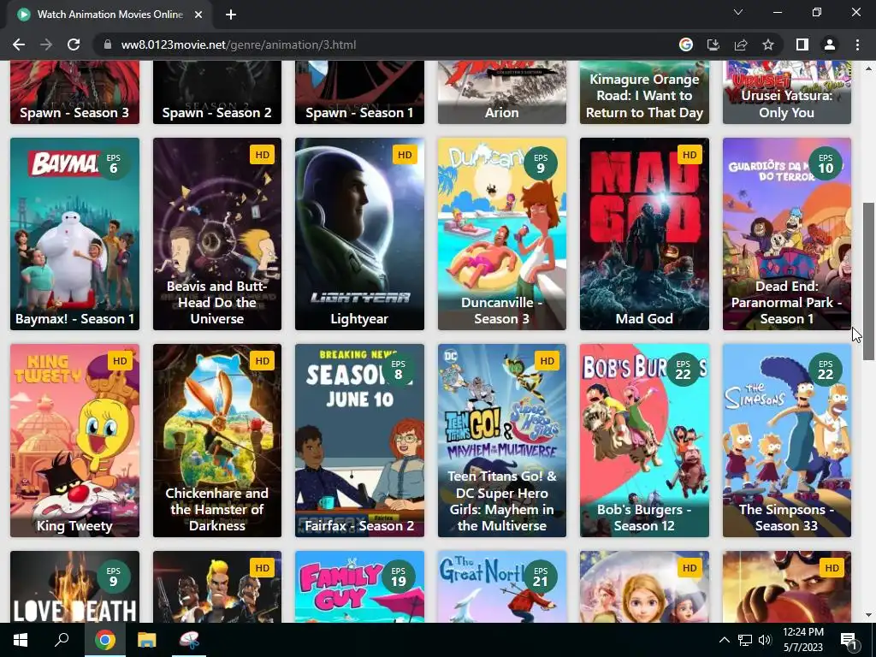Open the notification center icon
The width and height of the screenshot is (876, 657).
849,640
